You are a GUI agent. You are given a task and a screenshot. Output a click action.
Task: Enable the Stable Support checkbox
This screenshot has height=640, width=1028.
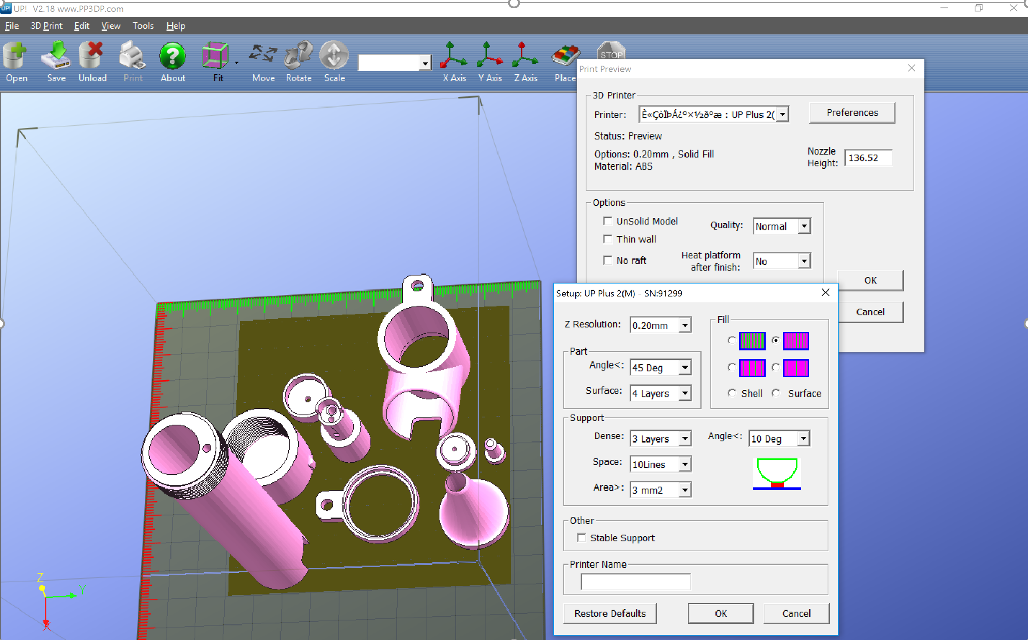click(582, 538)
